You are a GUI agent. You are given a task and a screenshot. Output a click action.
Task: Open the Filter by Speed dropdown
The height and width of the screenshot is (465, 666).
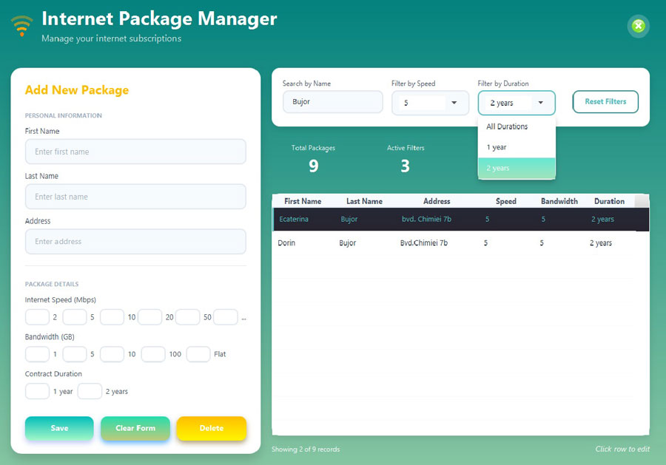click(430, 103)
